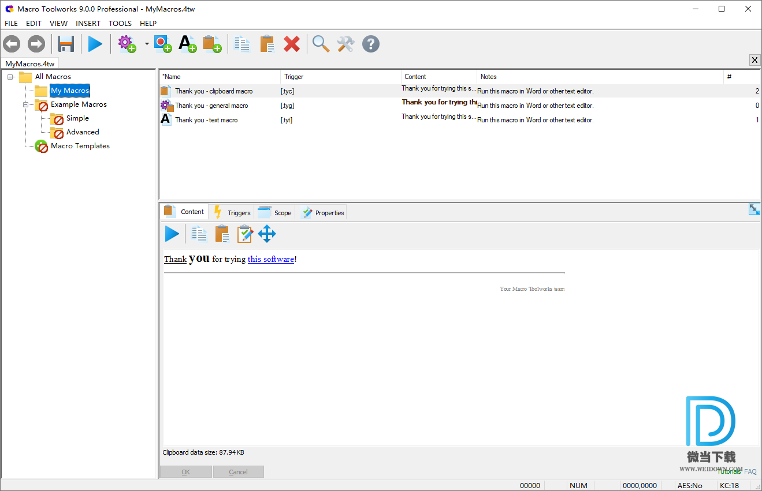This screenshot has height=491, width=762.
Task: Select the My Macros folder
Action: pos(70,91)
